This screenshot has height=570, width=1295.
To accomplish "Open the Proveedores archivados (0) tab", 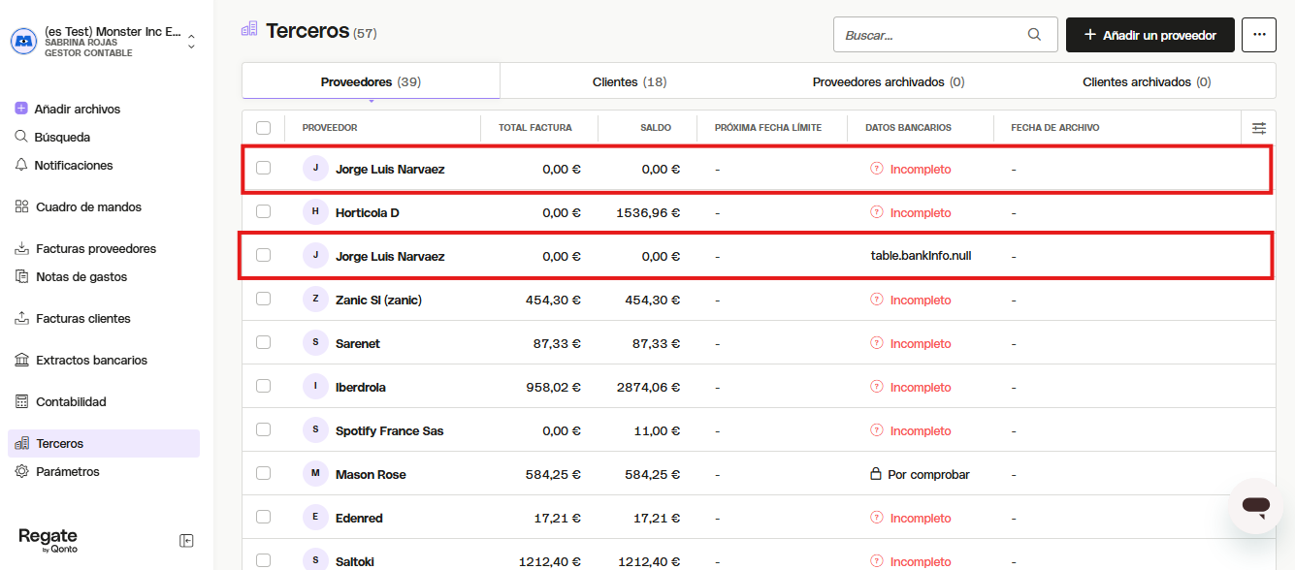I will coord(889,81).
